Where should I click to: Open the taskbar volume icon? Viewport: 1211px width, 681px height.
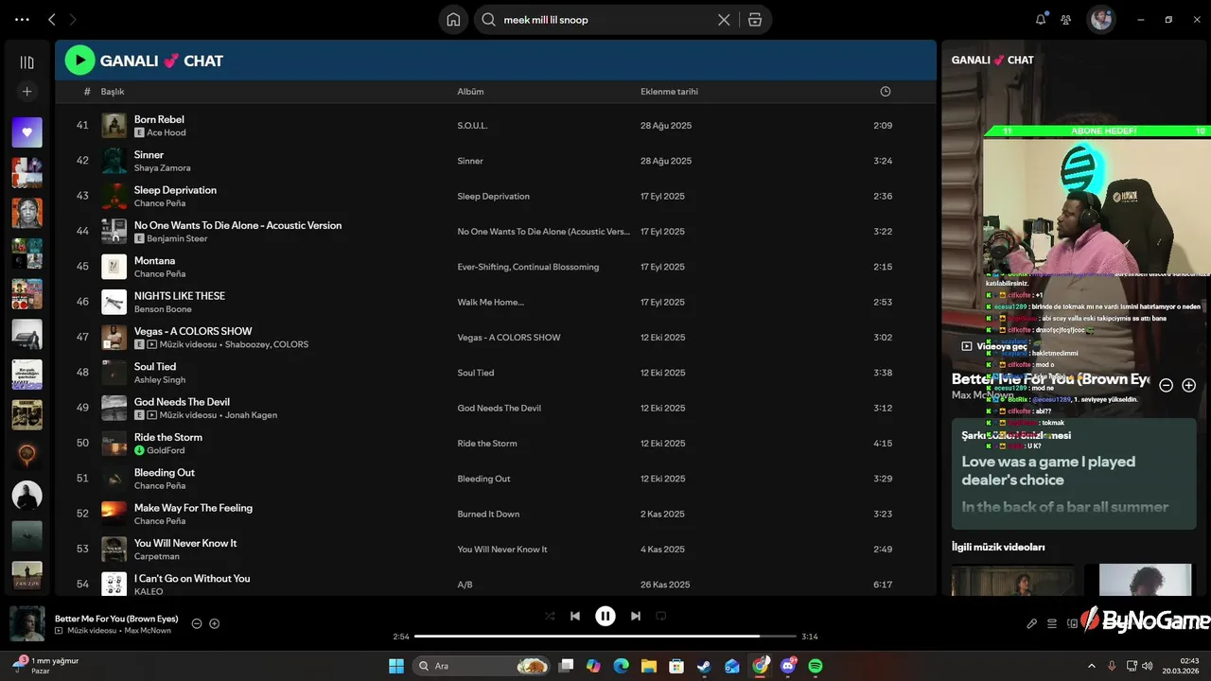[1147, 666]
